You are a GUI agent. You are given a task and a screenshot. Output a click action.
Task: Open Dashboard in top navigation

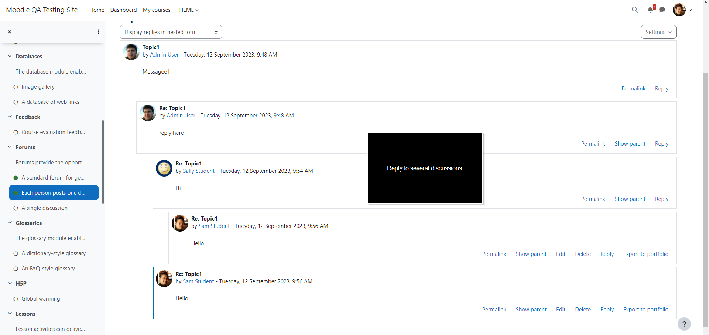pyautogui.click(x=123, y=10)
